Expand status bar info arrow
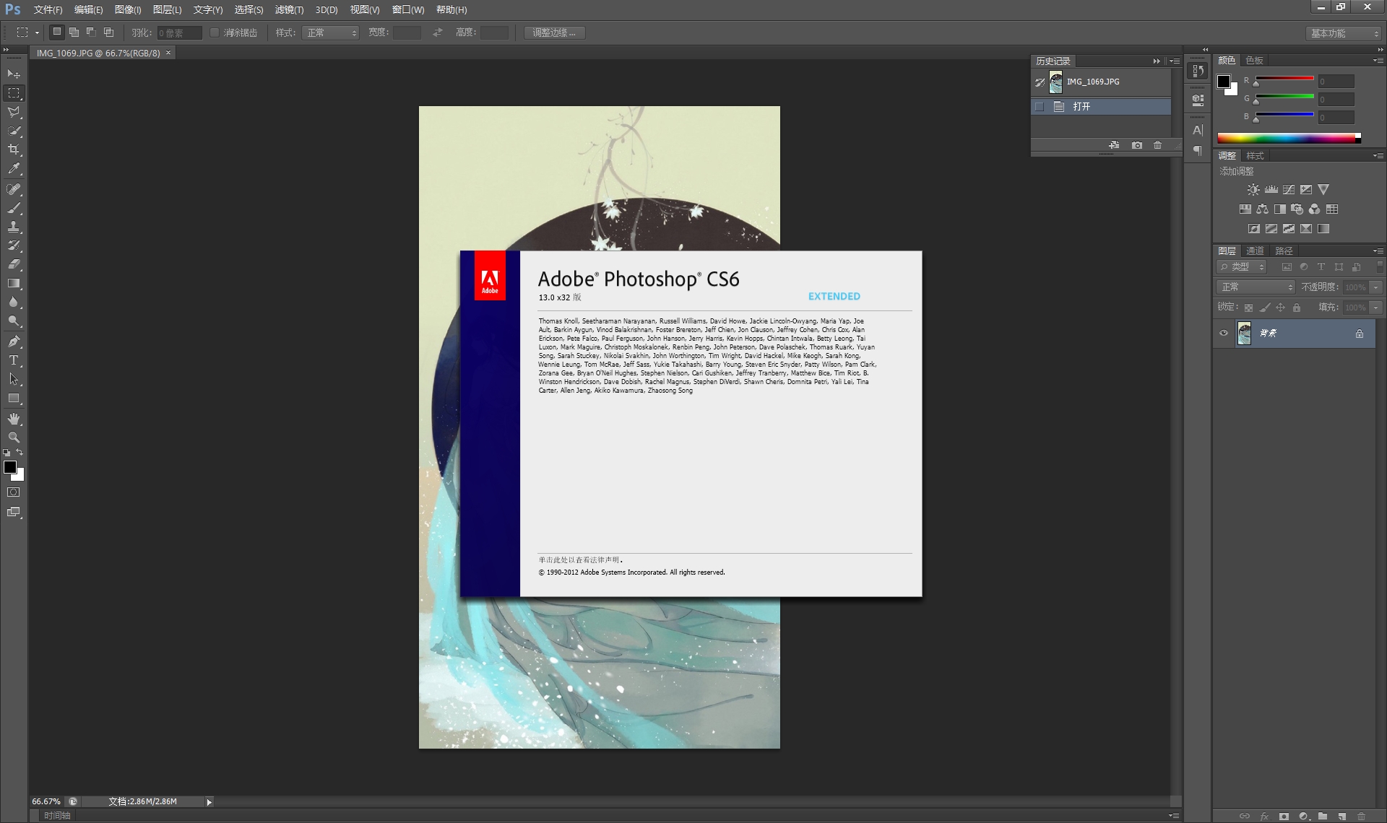This screenshot has width=1387, height=823. (209, 801)
